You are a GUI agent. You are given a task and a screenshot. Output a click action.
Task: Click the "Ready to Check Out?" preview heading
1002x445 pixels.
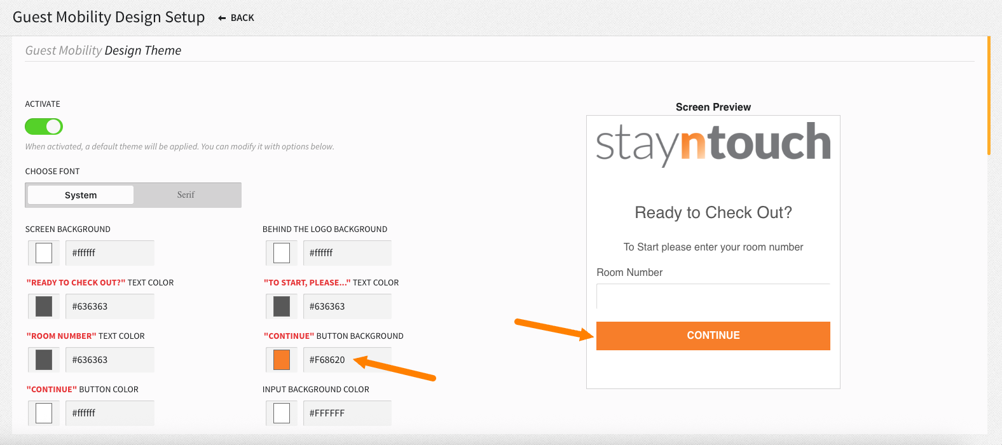713,212
